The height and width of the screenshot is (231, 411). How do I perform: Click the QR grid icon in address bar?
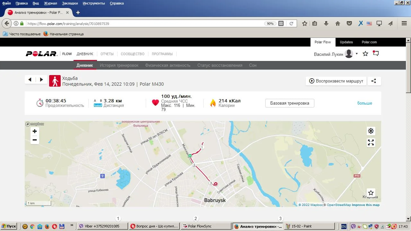(281, 23)
